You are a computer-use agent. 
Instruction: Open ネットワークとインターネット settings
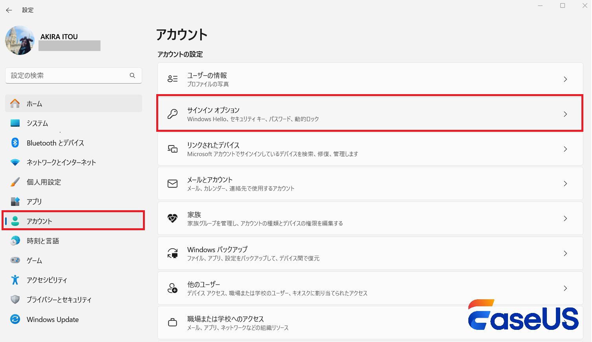(61, 162)
